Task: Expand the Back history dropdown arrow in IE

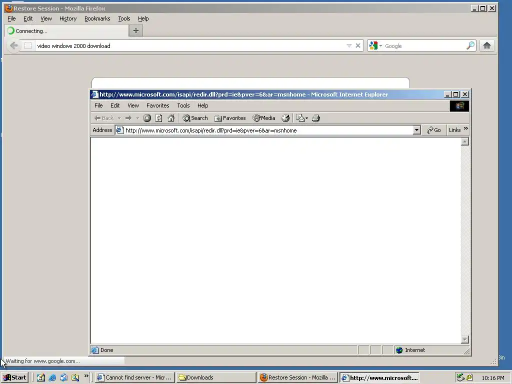Action: 119,118
